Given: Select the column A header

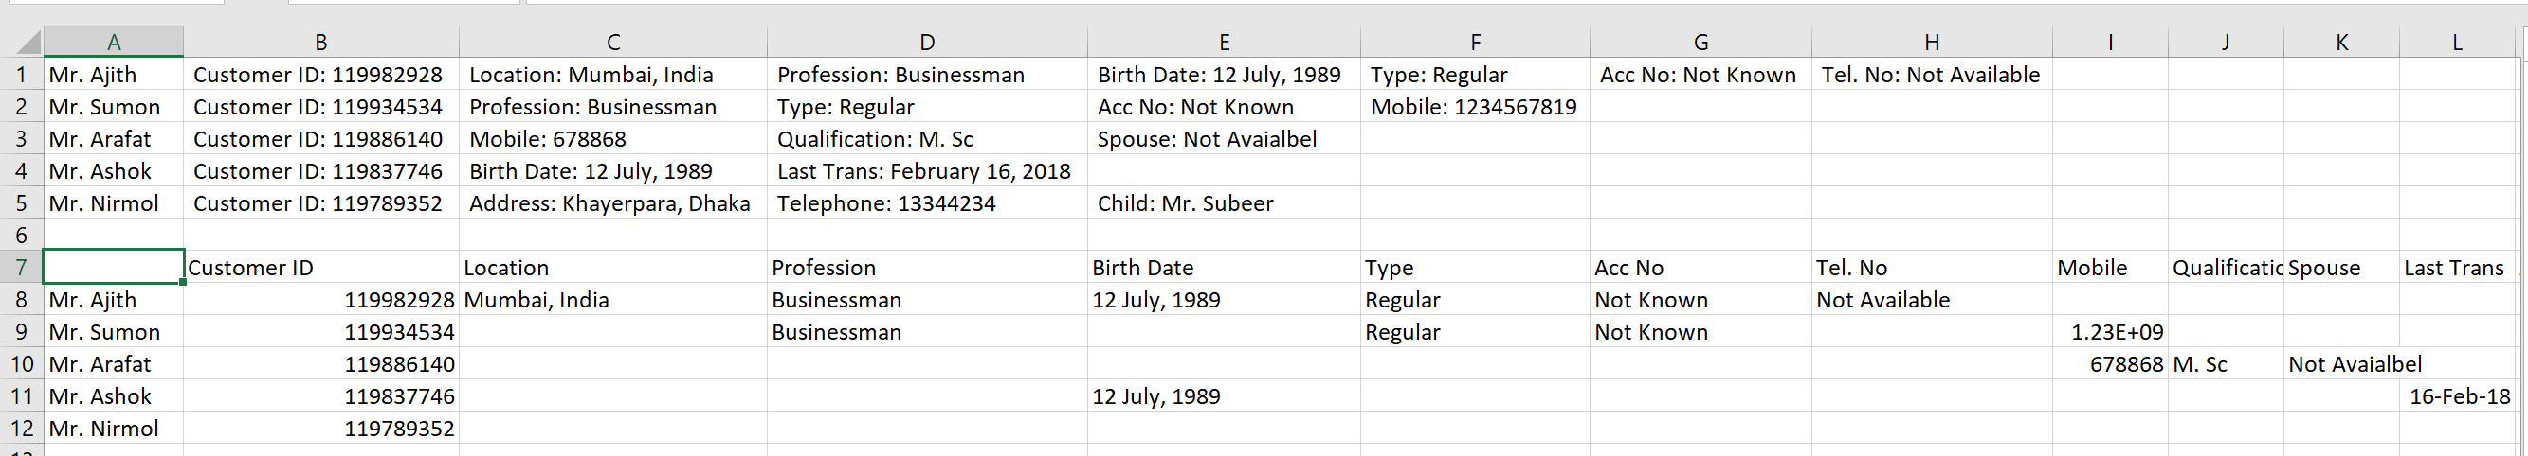Looking at the screenshot, I should click(114, 42).
